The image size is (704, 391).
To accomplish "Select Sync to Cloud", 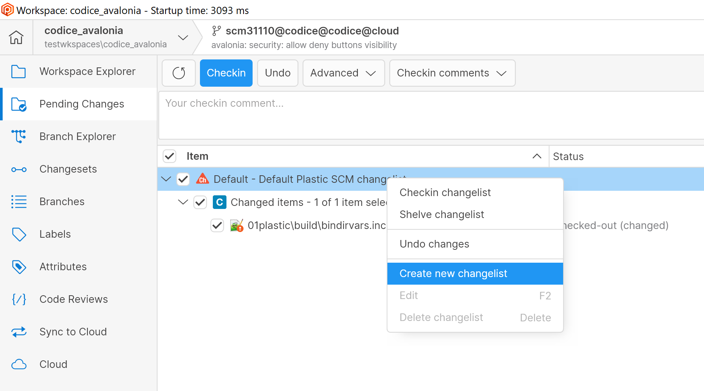I will pyautogui.click(x=73, y=332).
